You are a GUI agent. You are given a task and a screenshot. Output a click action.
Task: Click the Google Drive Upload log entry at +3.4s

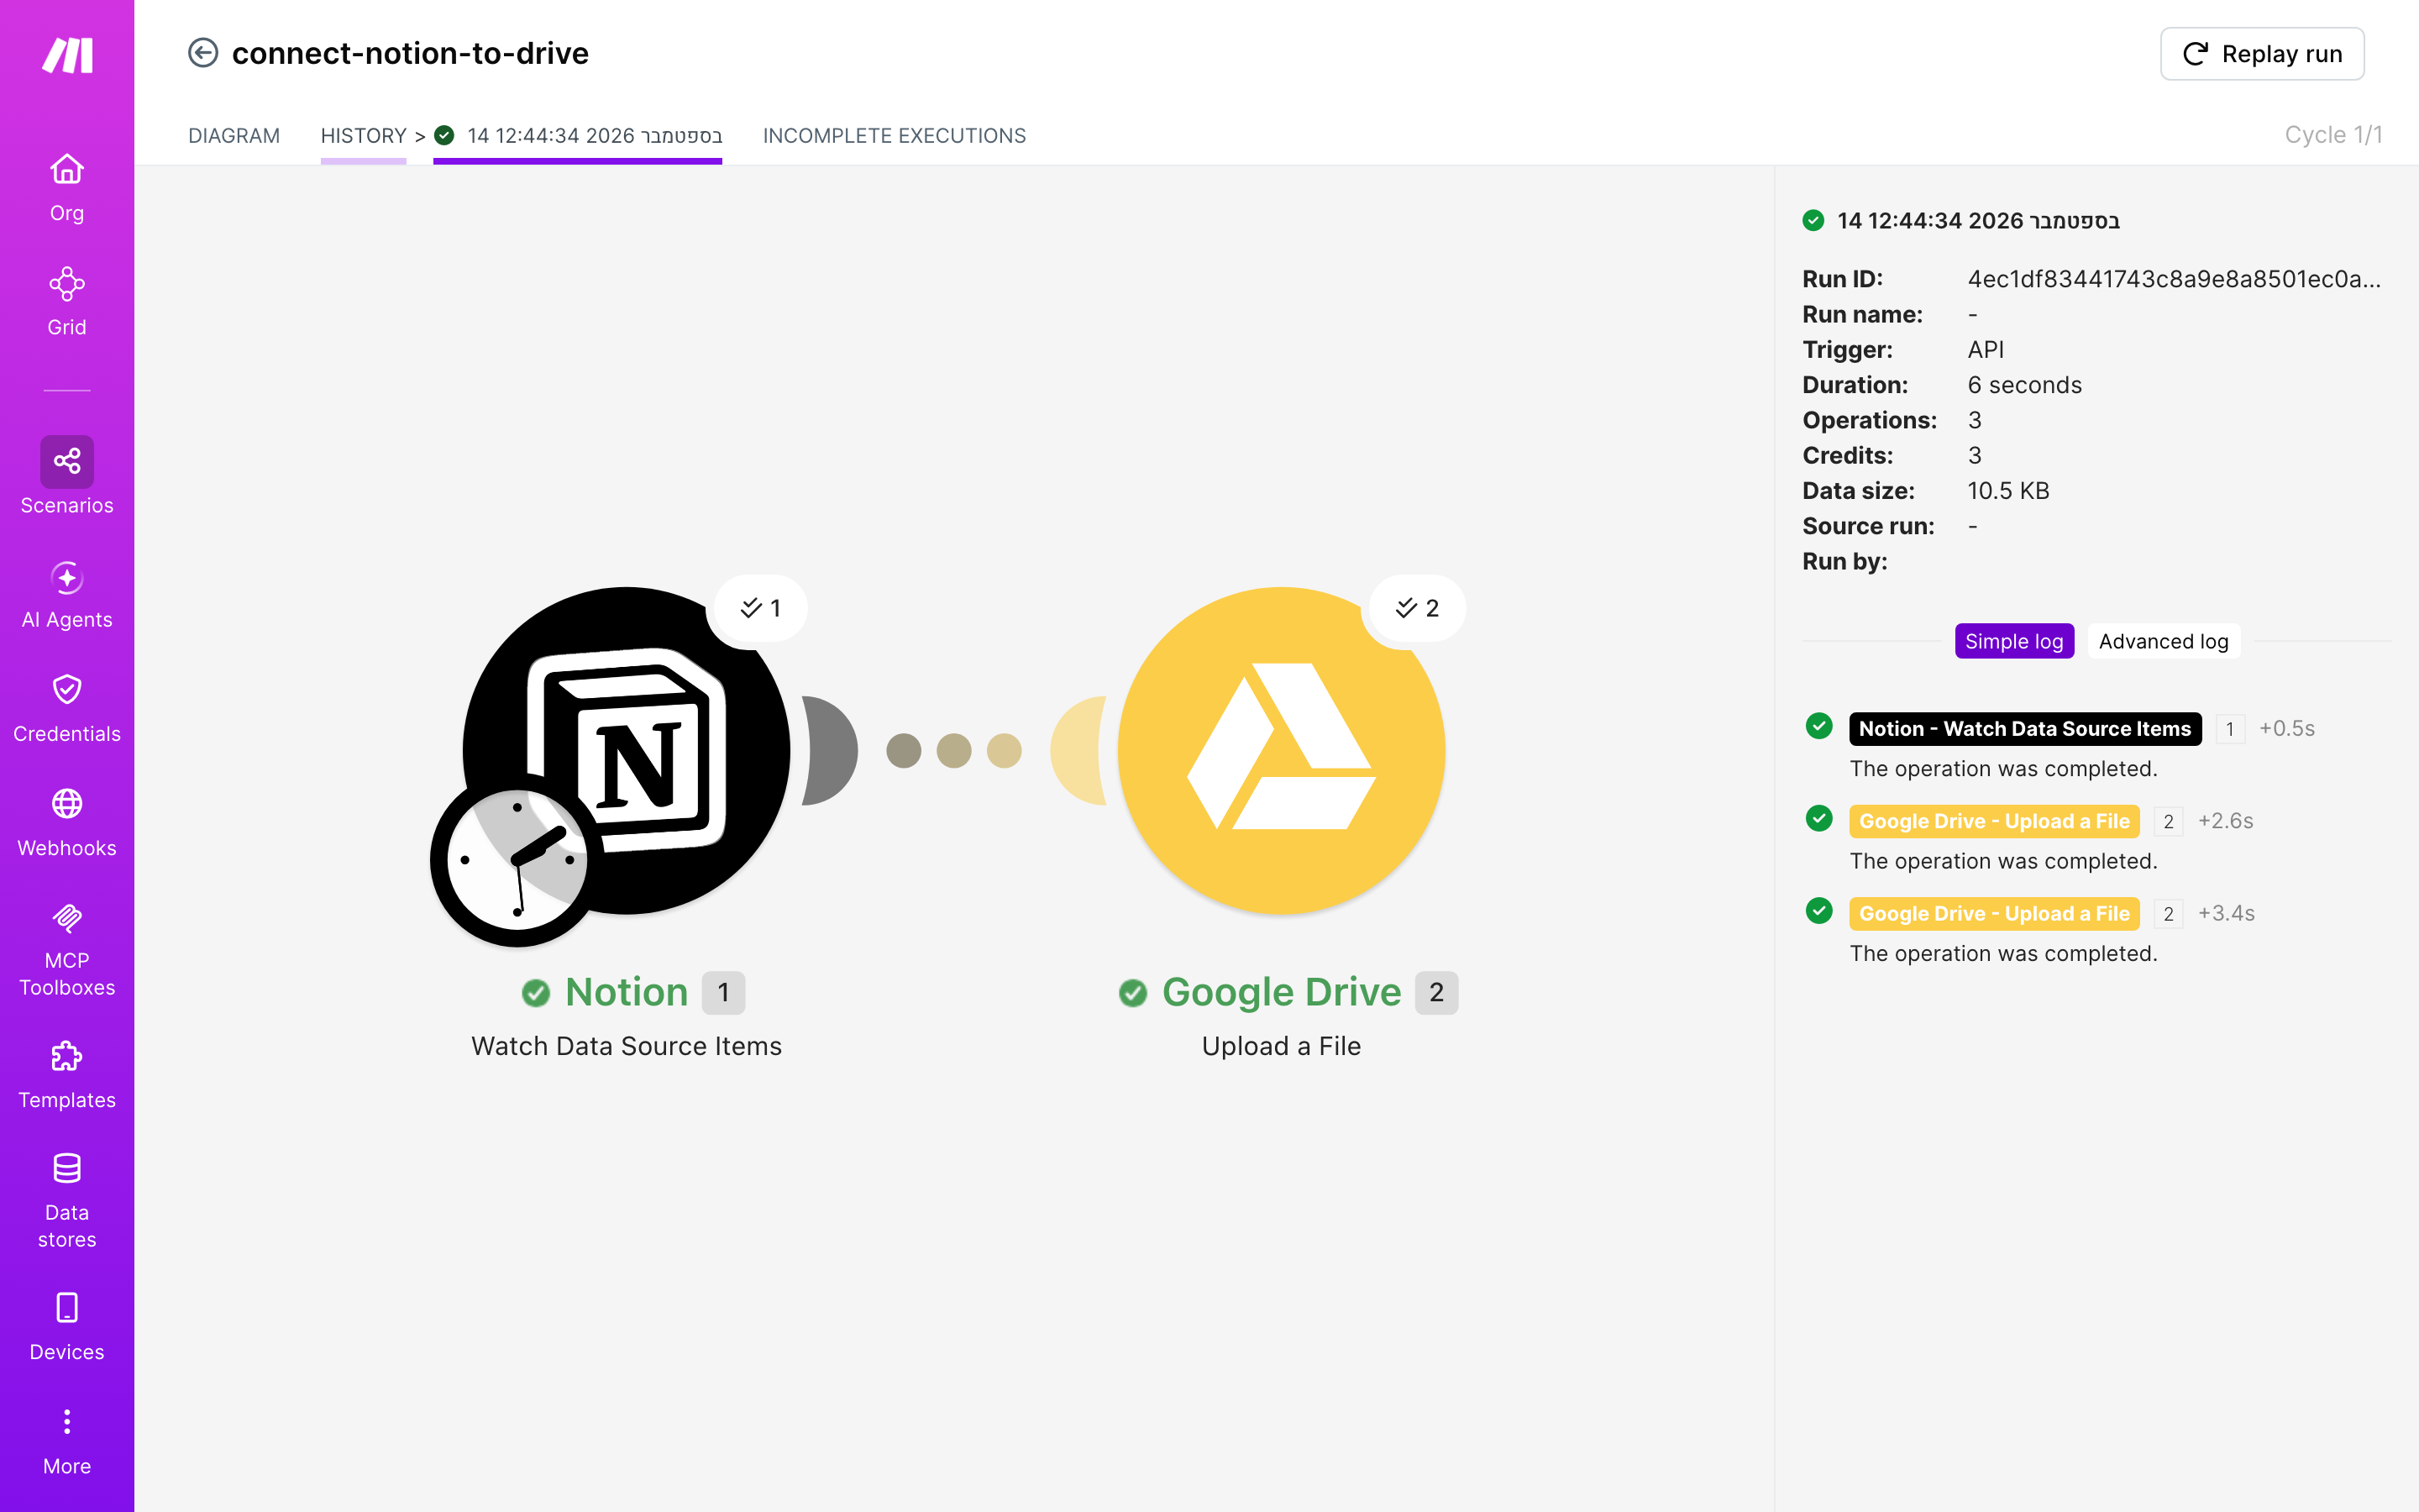click(1993, 914)
